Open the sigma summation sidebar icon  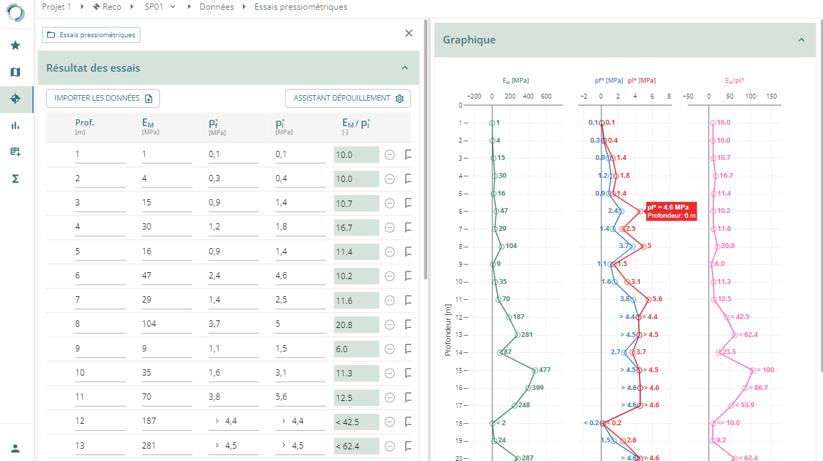[x=15, y=178]
